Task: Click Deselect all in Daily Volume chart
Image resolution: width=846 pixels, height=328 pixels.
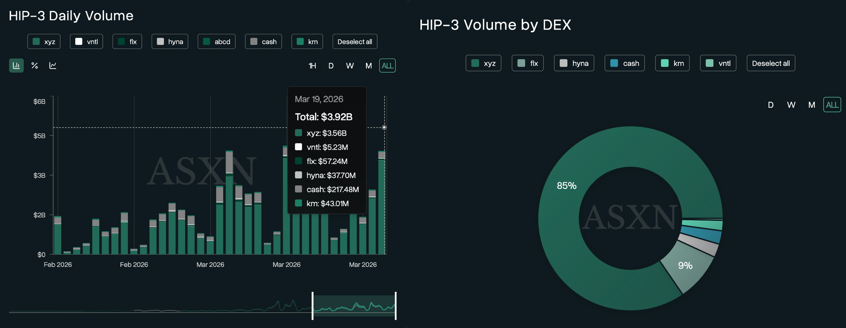Action: (x=355, y=41)
